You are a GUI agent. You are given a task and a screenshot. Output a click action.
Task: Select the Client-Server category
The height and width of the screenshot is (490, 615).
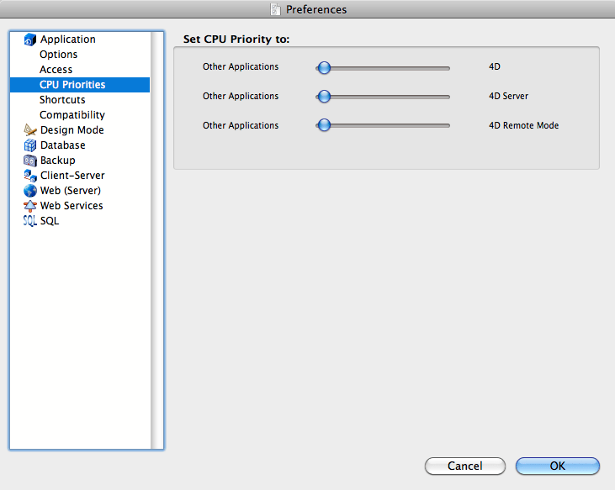tap(72, 176)
